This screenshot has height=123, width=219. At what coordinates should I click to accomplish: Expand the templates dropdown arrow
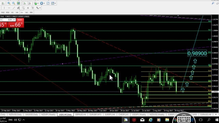(x=55, y=3)
